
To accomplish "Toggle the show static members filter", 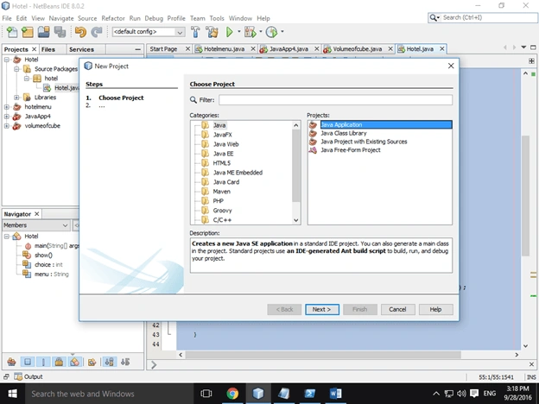I will coord(43,362).
